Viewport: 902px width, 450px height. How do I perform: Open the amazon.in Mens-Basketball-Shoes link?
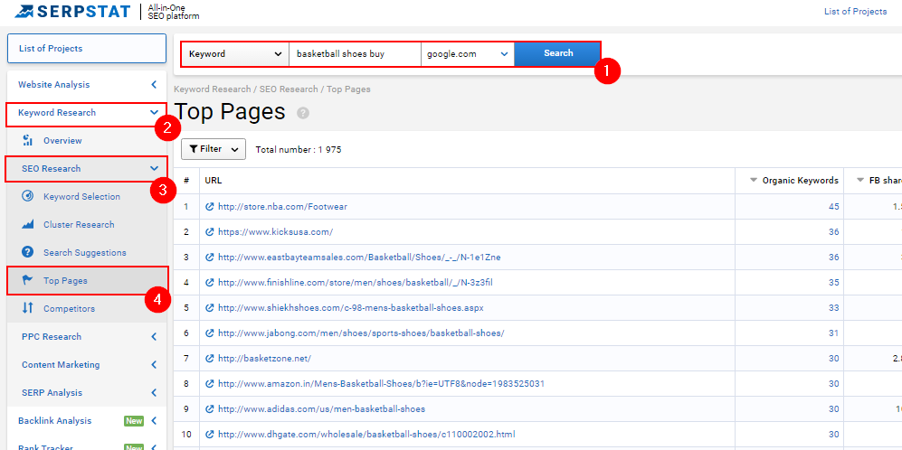coord(382,383)
